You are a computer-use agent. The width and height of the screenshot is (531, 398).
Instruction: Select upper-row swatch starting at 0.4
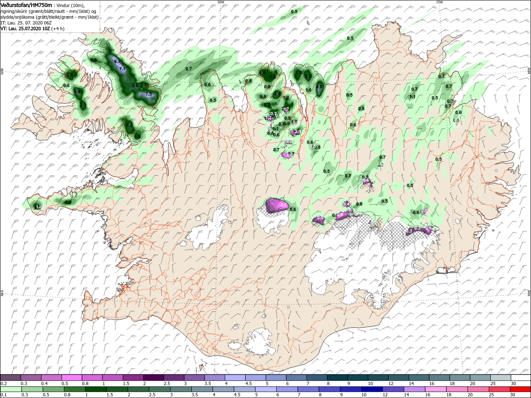tap(51, 378)
